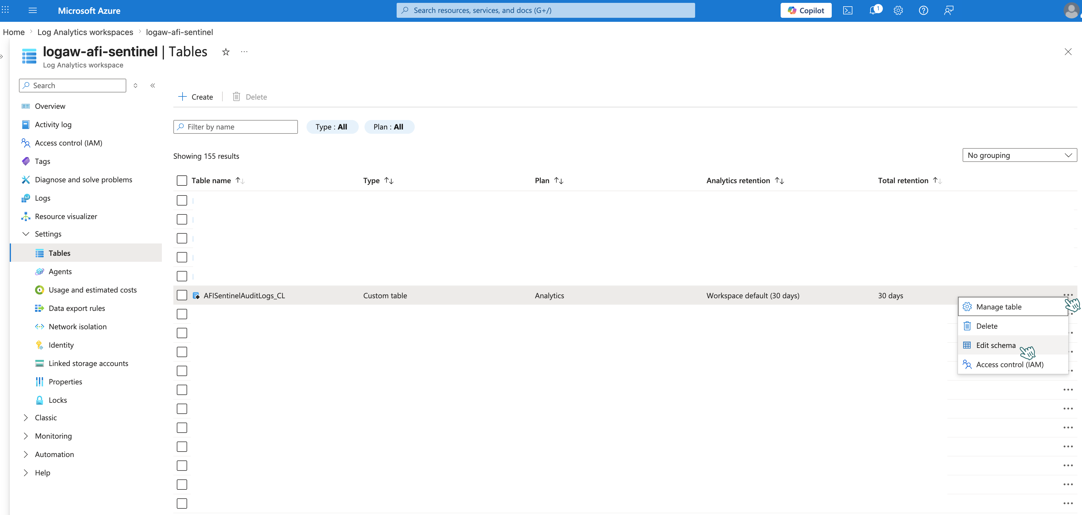Screen dimensions: 1082x515
Task: Expand the Help section
Action: click(26, 473)
